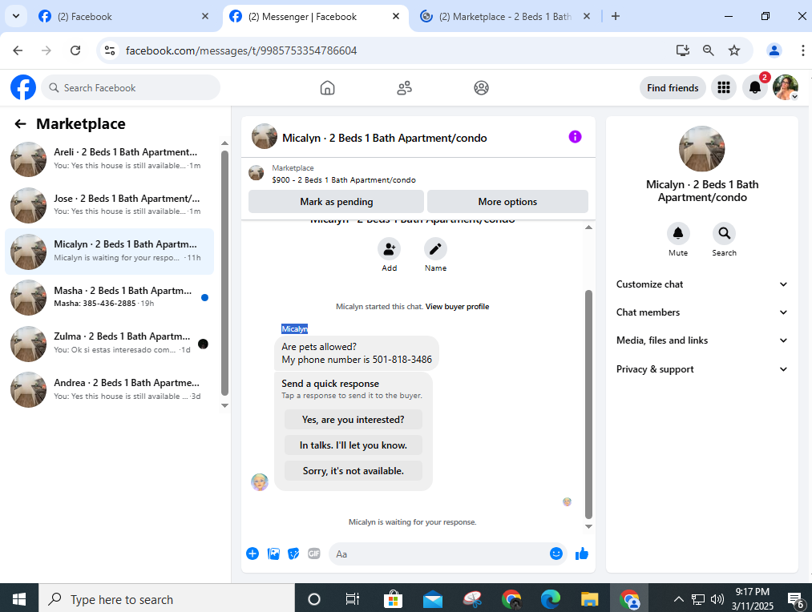The height and width of the screenshot is (612, 812).
Task: Select the Messenger | Facebook tab
Action: 316,17
